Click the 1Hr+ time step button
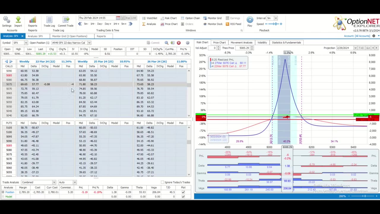Viewport: 380px width, 214px height. 116,24
